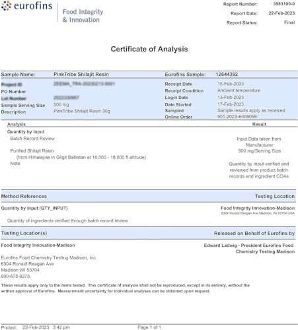298x330 pixels.
Task: Click the Report Number value 3983100-0
Action: (x=284, y=4)
